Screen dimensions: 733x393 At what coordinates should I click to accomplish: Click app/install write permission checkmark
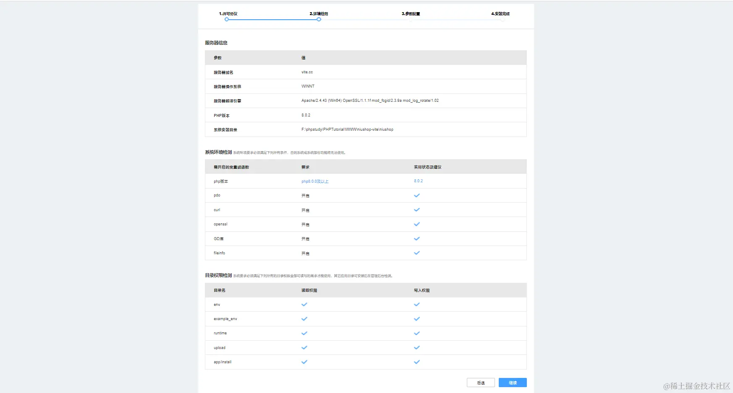(417, 362)
